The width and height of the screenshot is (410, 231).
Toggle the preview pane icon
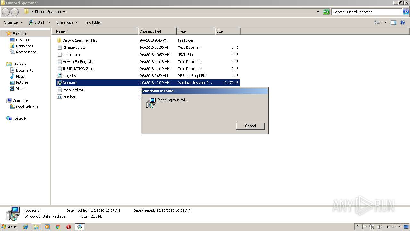394,22
